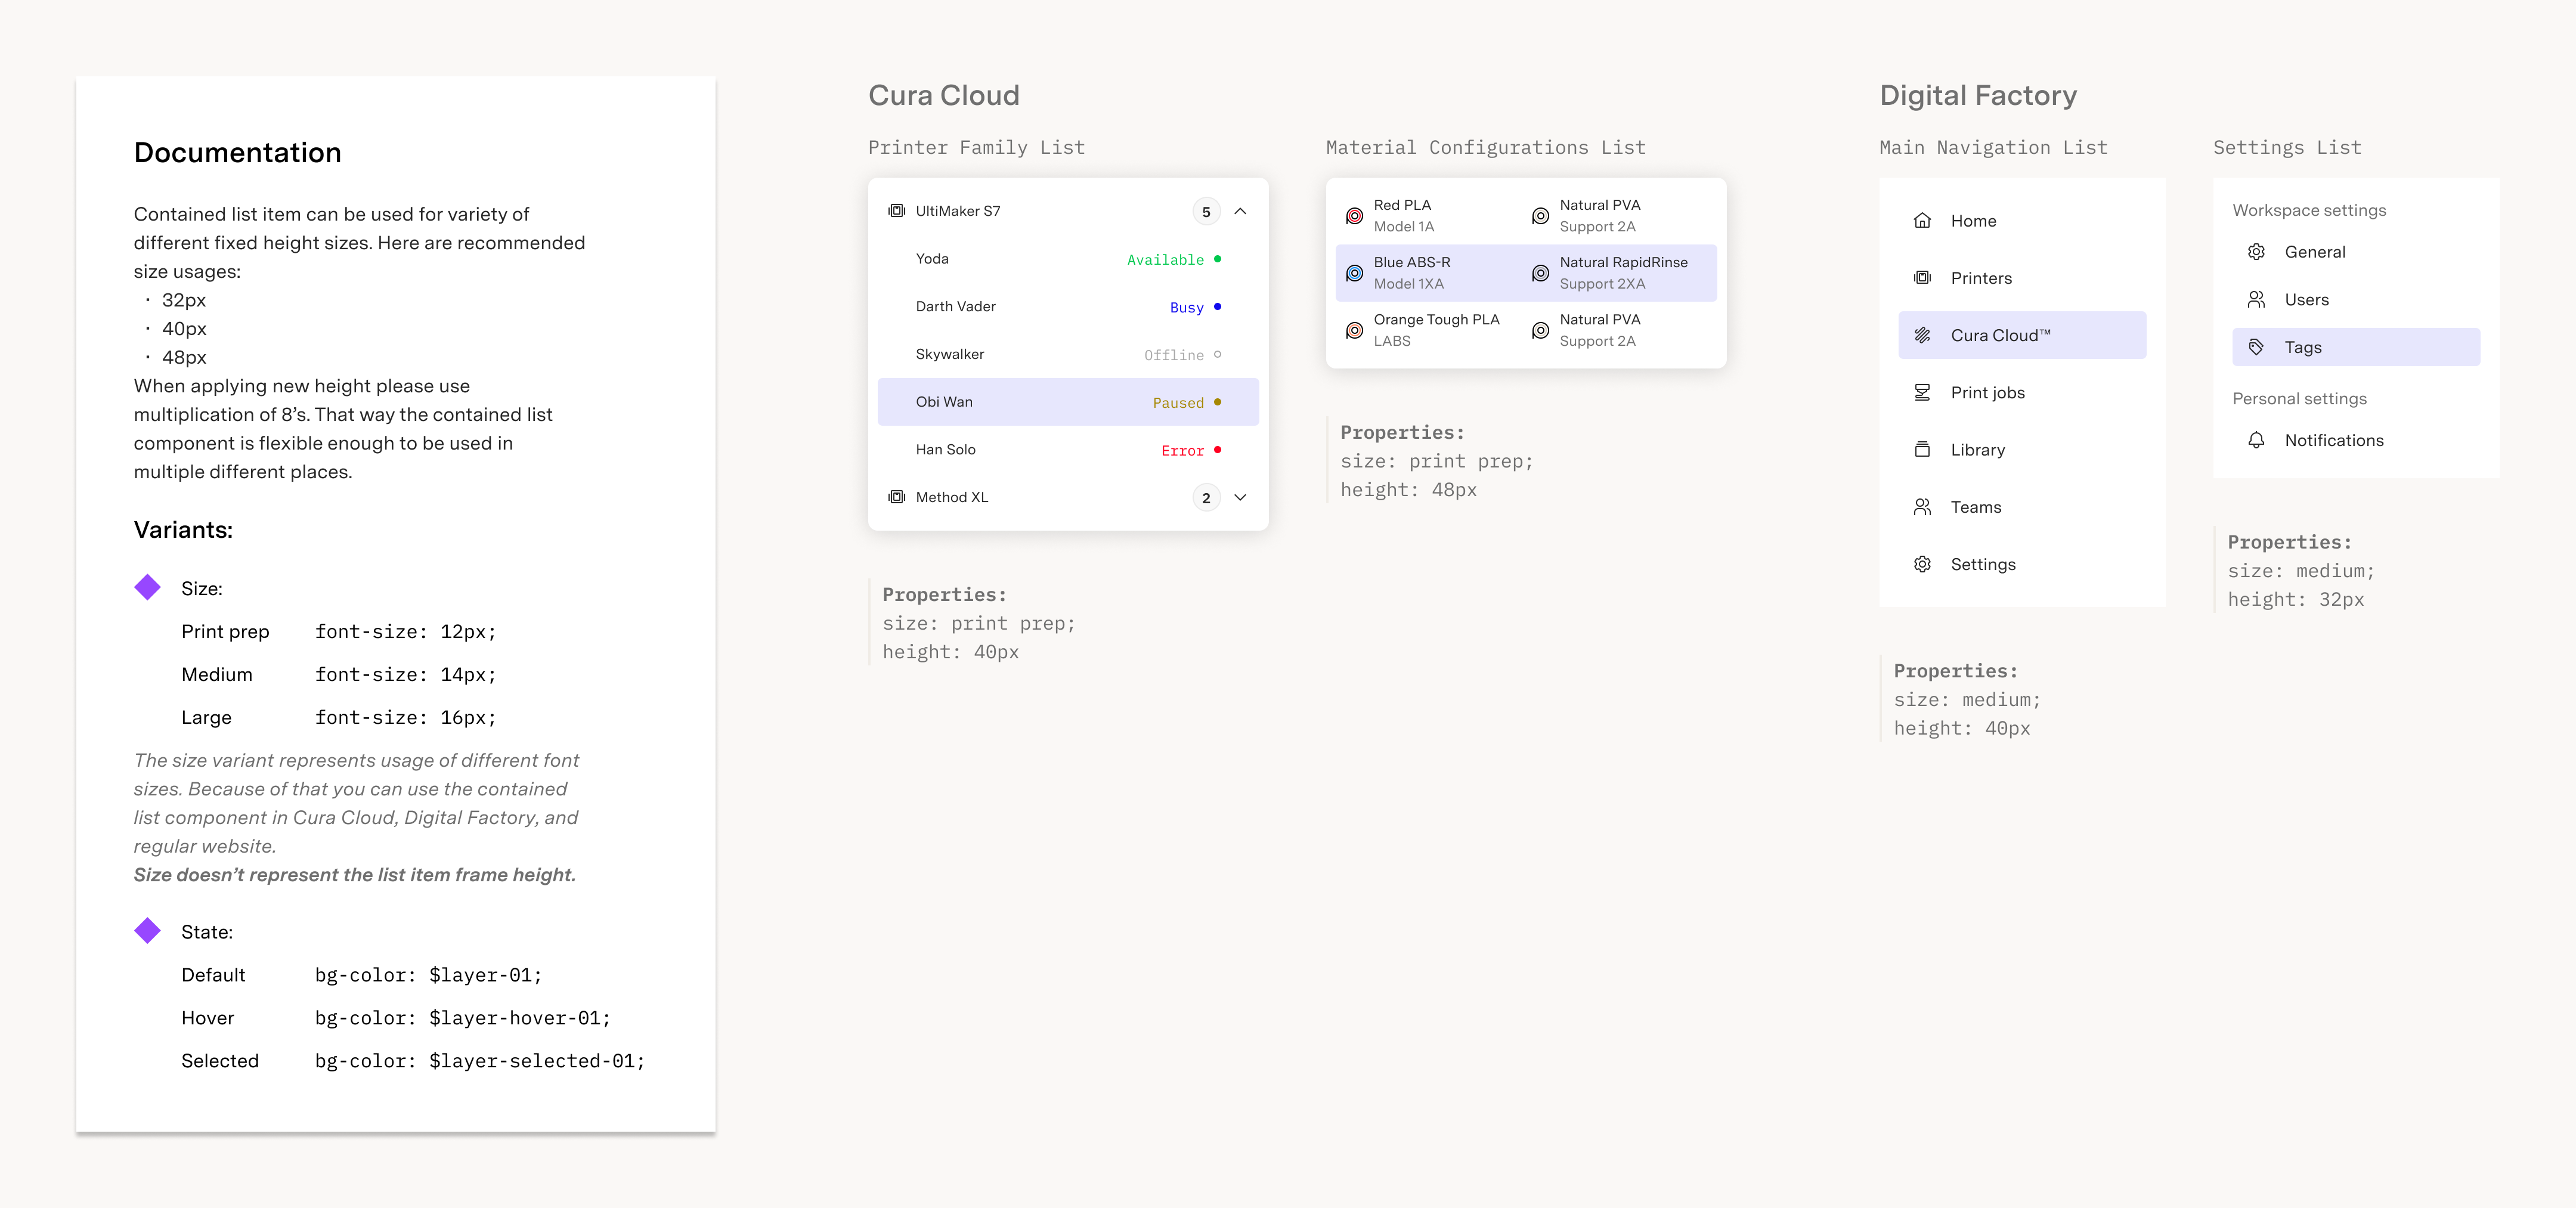
Task: Click the Cura Cloud striped icon
Action: pyautogui.click(x=1922, y=335)
